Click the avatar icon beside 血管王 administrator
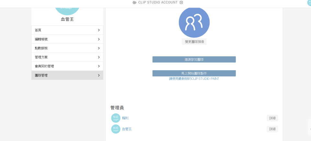The height and width of the screenshot is (141, 311). (x=116, y=129)
